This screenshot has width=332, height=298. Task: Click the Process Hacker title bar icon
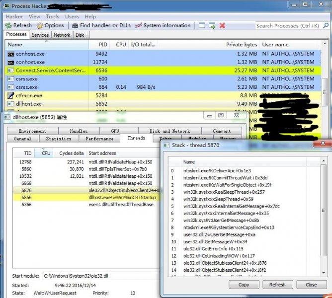point(6,6)
